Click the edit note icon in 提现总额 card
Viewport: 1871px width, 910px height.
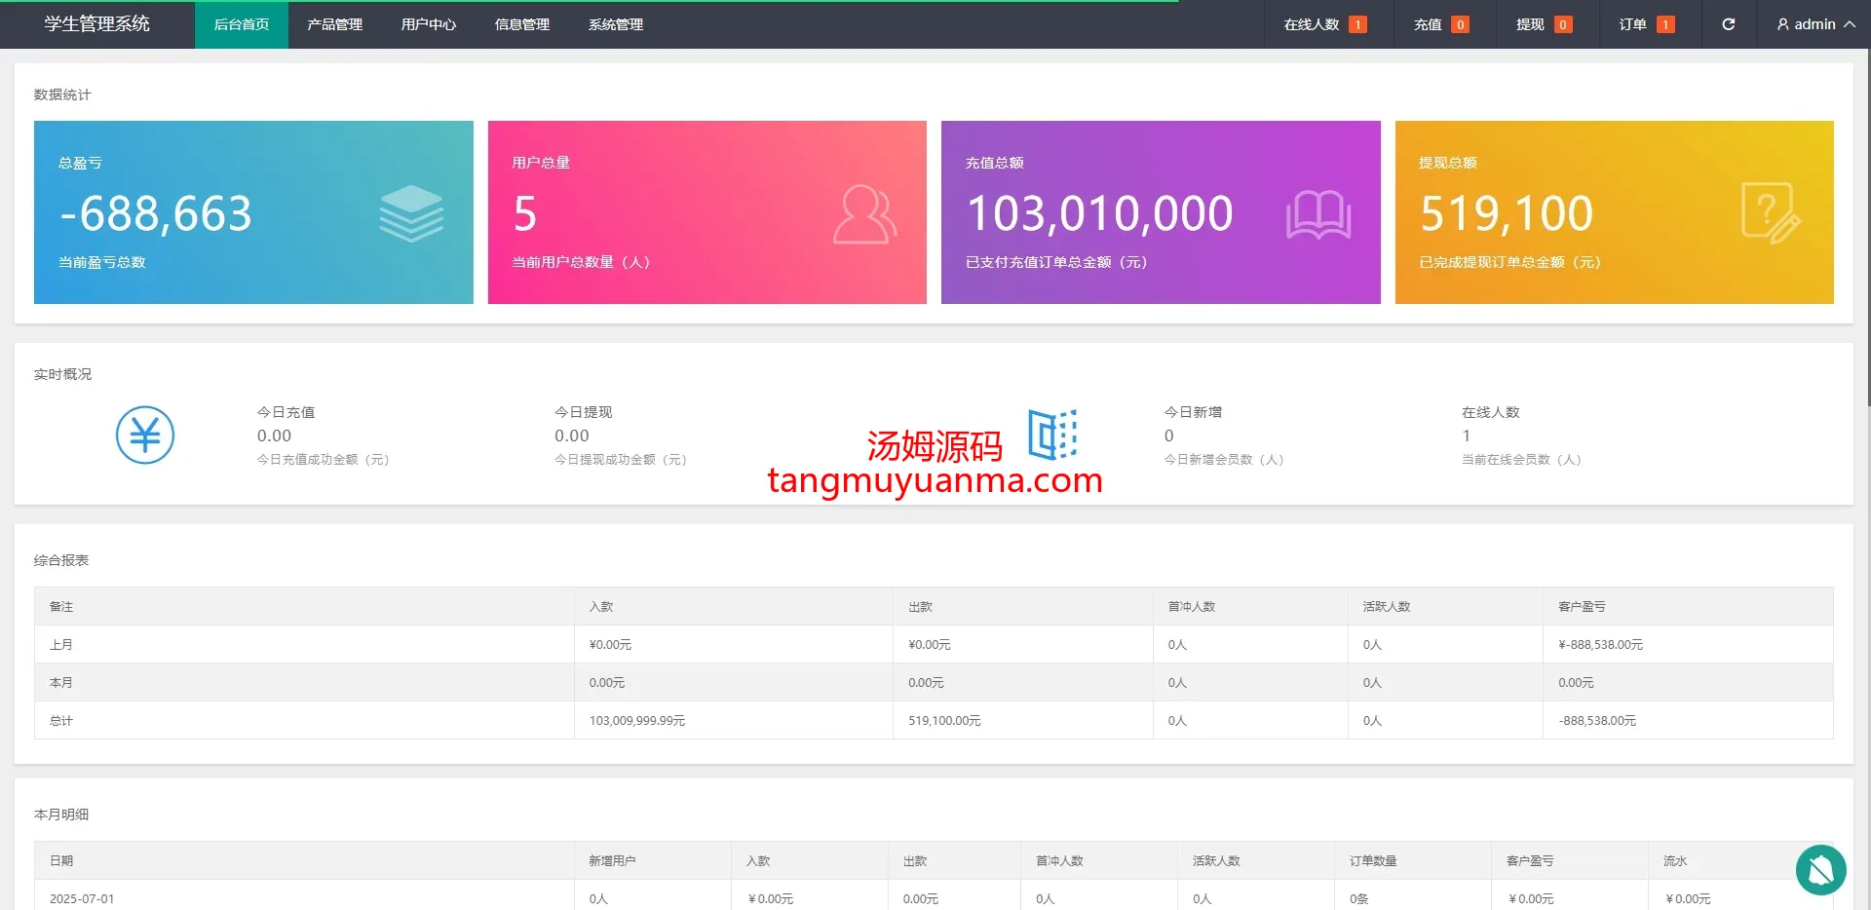point(1770,213)
